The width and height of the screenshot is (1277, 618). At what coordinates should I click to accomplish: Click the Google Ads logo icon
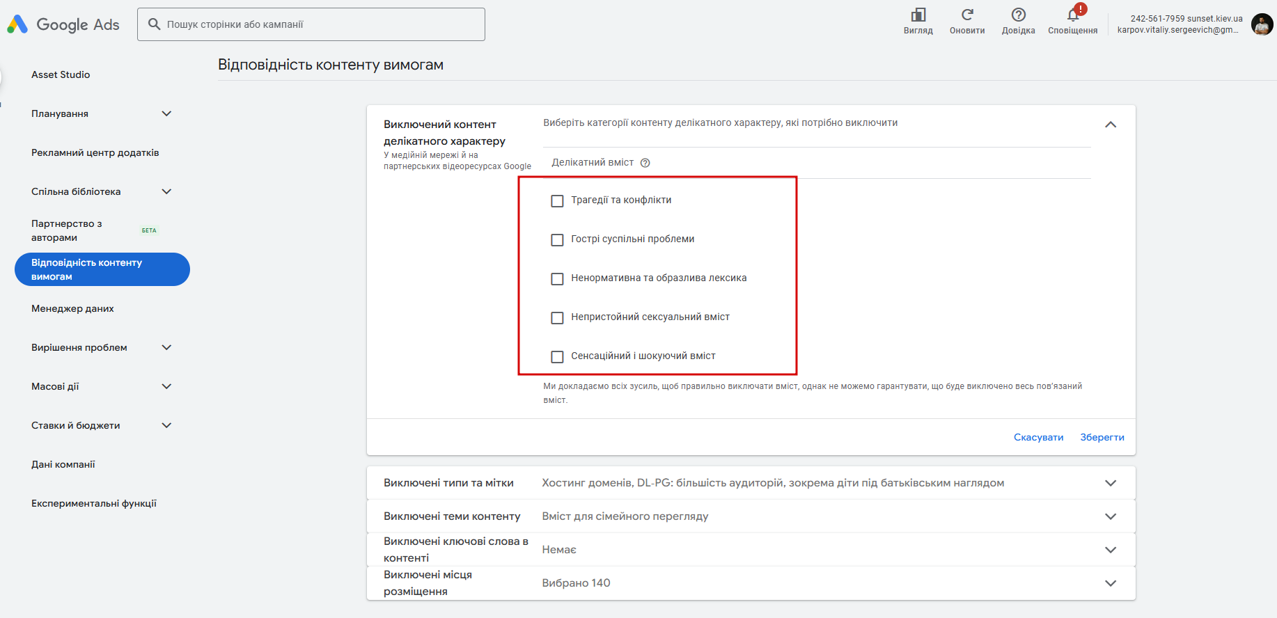pos(17,24)
